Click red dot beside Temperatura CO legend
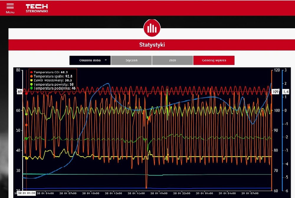The width and height of the screenshot is (295, 198). (31, 72)
